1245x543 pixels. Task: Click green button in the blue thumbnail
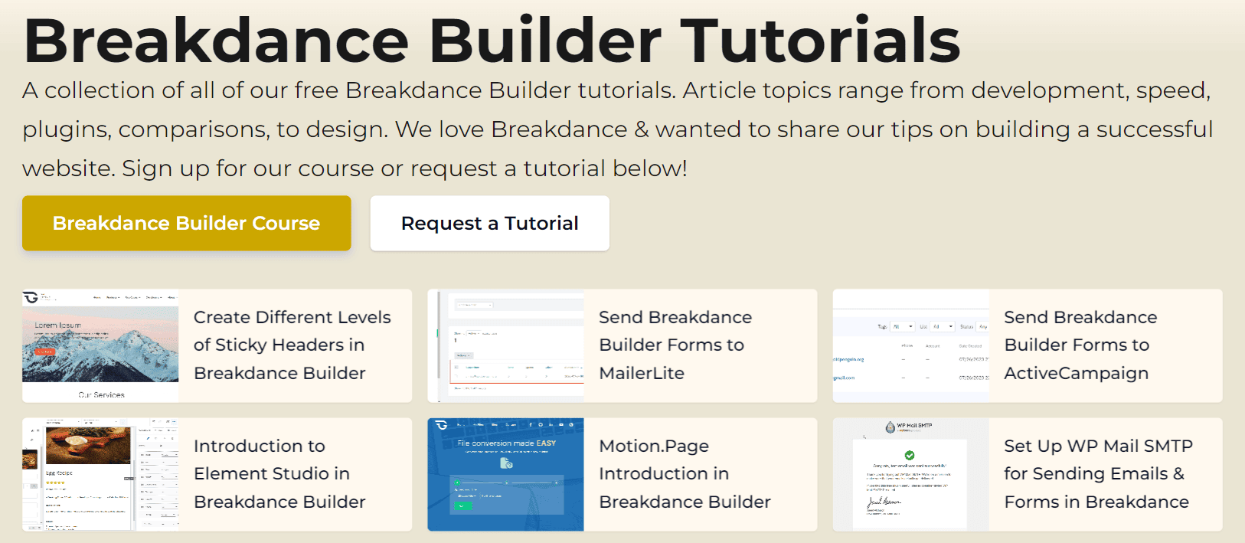[461, 505]
